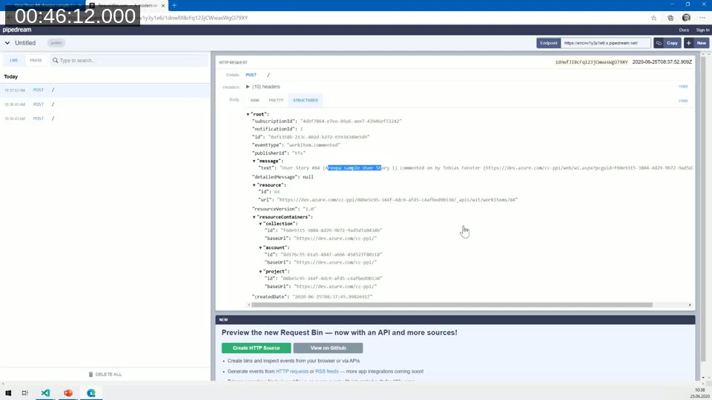Open the RSS feeds link
The image size is (712, 400).
(327, 371)
